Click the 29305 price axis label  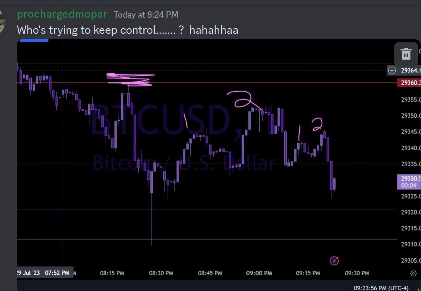click(411, 261)
